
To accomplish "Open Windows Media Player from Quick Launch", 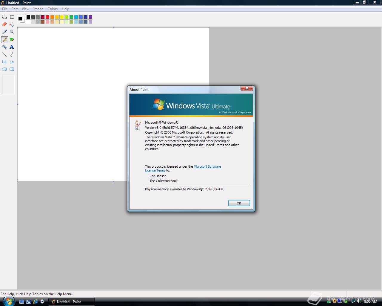I will (x=42, y=302).
